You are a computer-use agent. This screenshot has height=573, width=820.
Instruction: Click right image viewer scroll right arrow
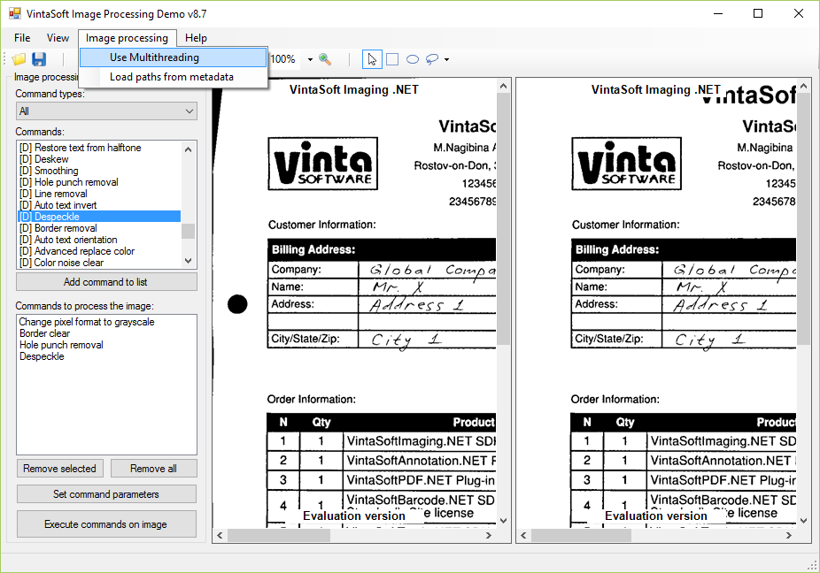pos(789,535)
